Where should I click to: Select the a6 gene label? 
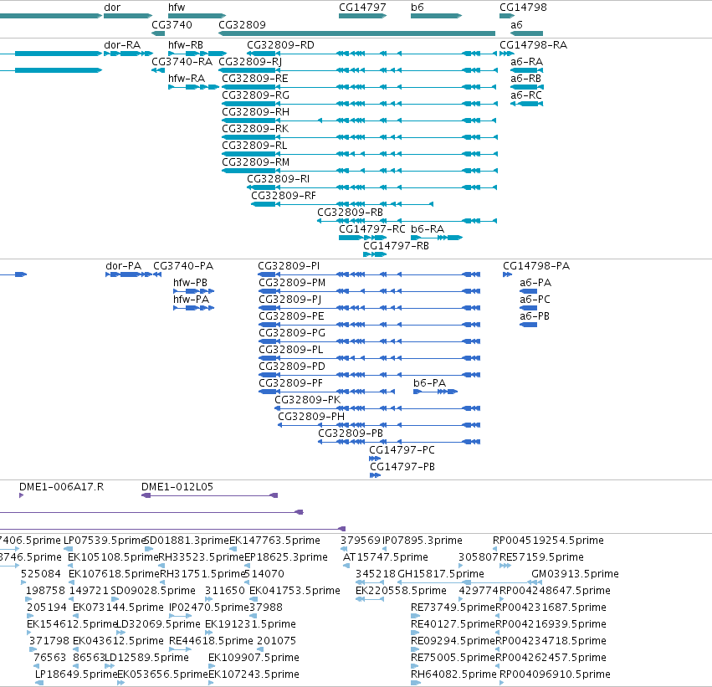(x=516, y=25)
